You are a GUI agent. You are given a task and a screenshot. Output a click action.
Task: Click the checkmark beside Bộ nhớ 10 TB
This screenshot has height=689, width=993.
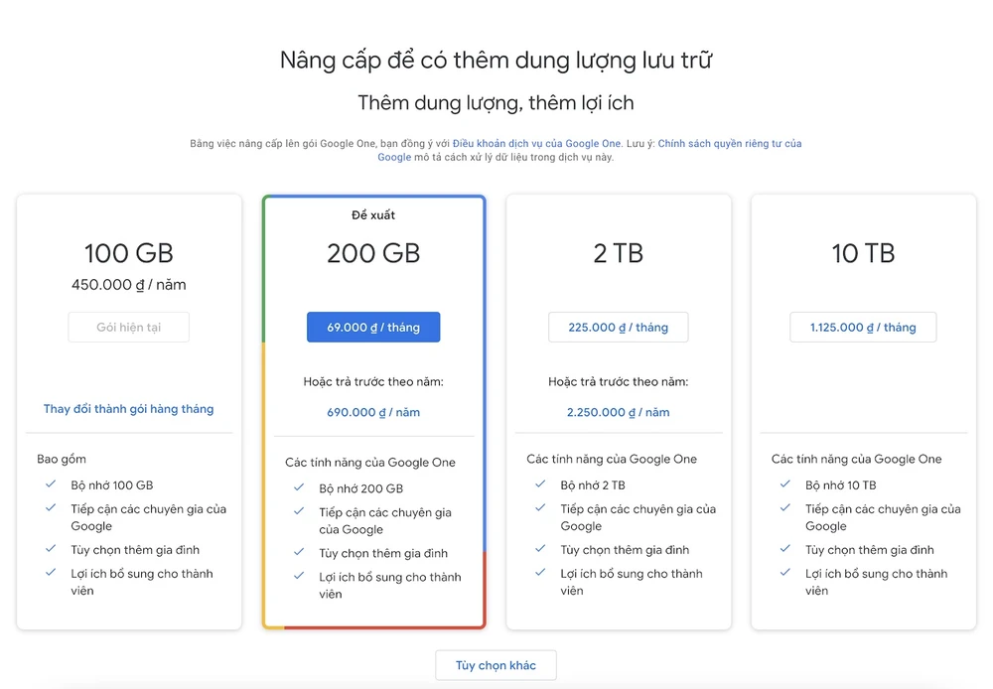pos(785,484)
